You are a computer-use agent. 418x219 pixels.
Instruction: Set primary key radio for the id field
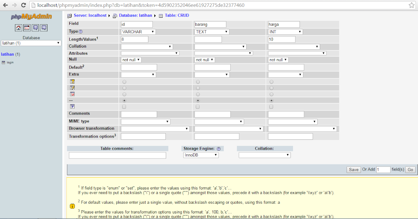pos(124,82)
